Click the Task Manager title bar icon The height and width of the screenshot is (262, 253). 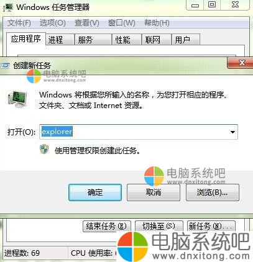[x=8, y=7]
